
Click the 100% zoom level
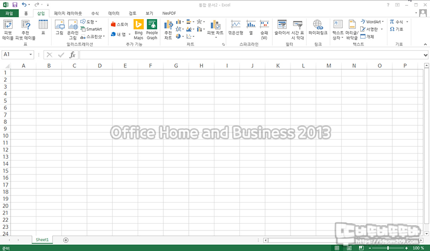(419, 248)
